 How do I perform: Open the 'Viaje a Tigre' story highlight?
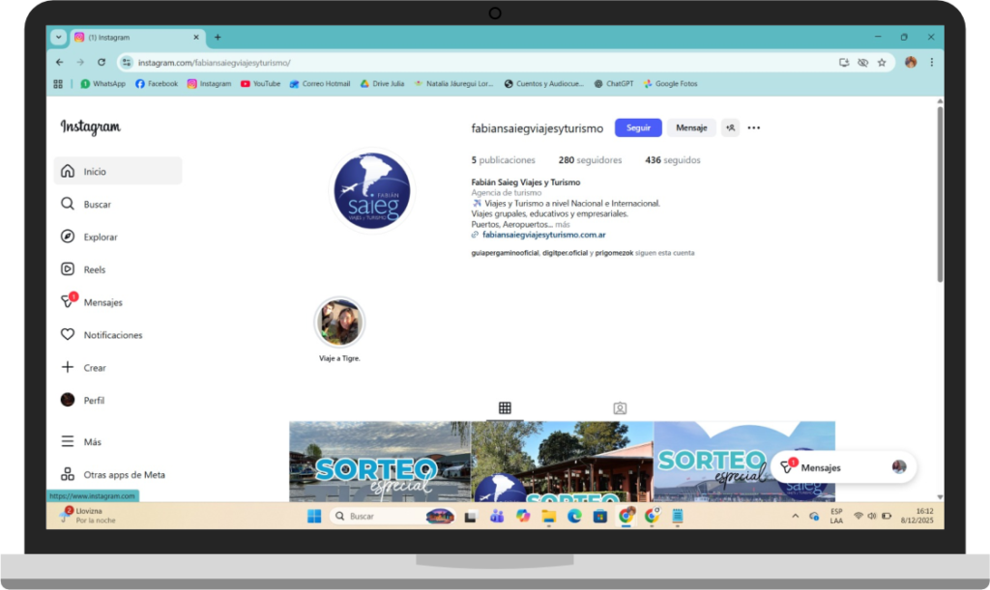pos(339,323)
